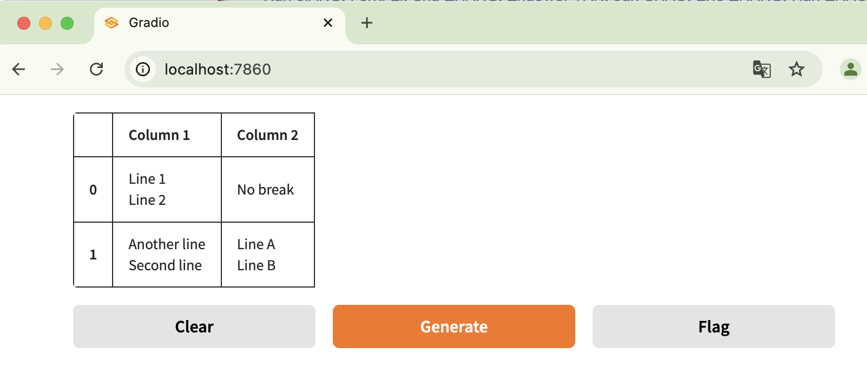This screenshot has width=867, height=387.
Task: Click the browser forward arrow
Action: coord(57,69)
